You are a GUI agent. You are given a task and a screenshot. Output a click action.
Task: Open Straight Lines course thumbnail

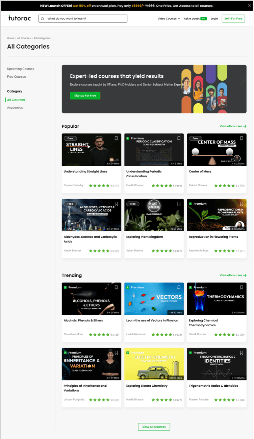[92, 150]
